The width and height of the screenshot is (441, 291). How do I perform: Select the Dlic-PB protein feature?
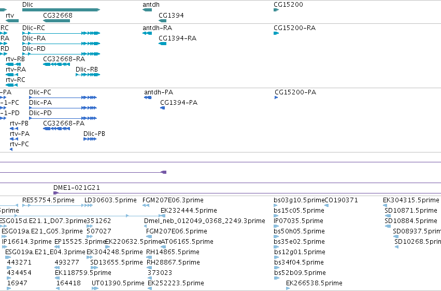[90, 139]
